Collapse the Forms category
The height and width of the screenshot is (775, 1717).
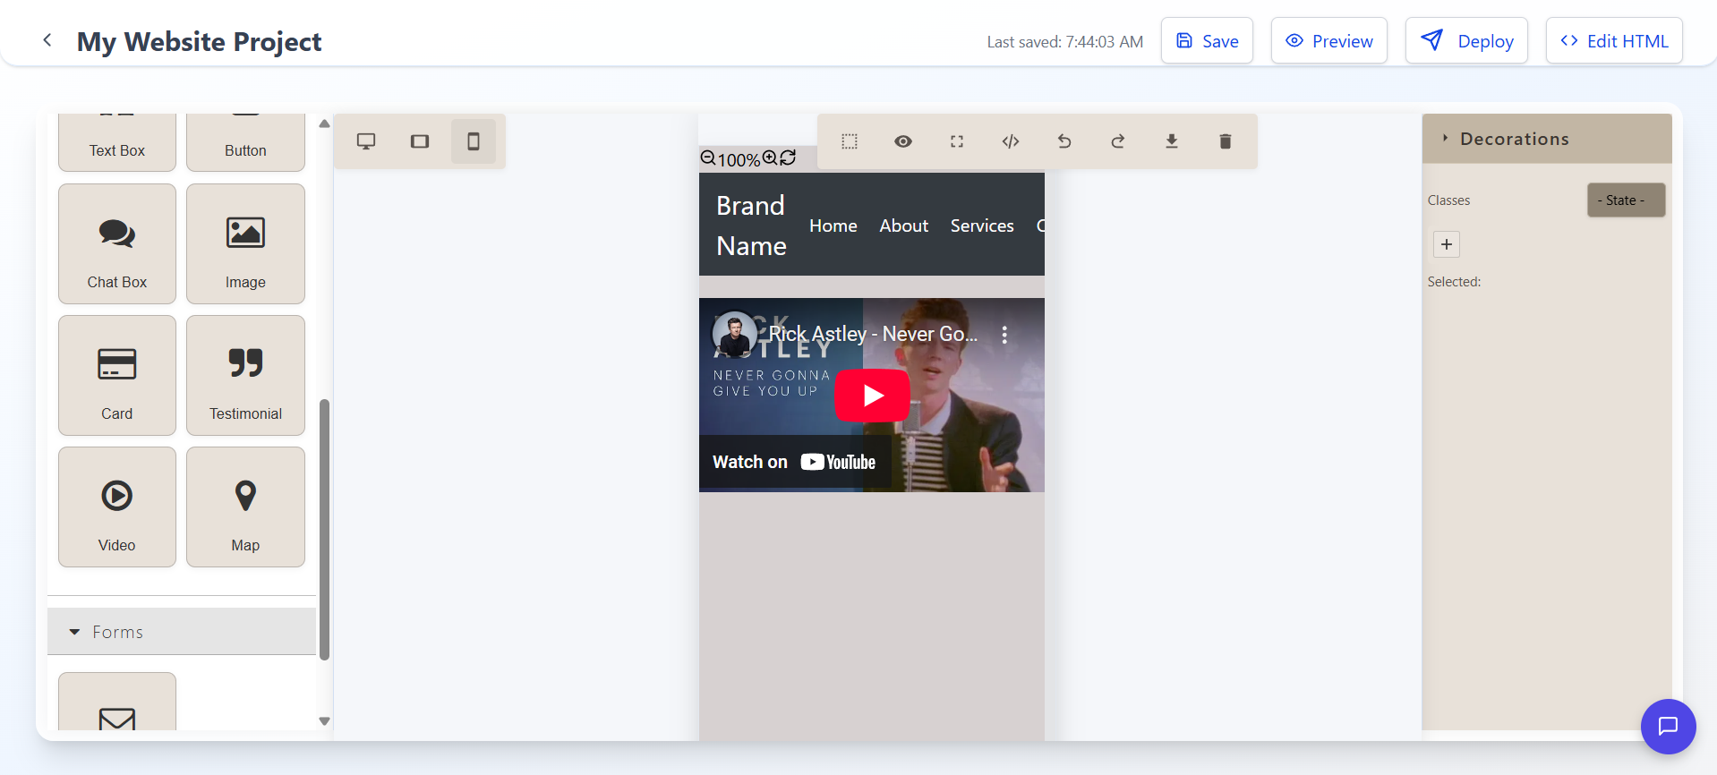(182, 632)
